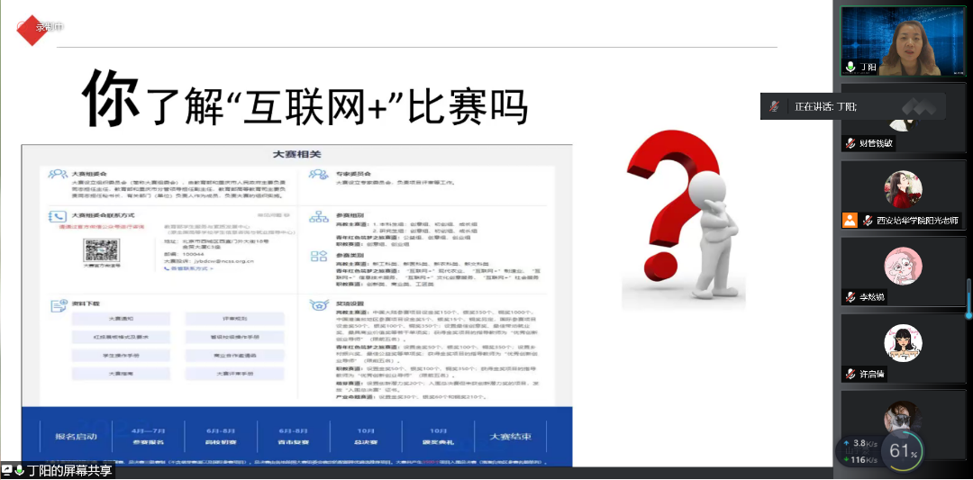Click the orange host icon beside 西安培华学院阳光老师
The height and width of the screenshot is (480, 973).
tap(850, 221)
